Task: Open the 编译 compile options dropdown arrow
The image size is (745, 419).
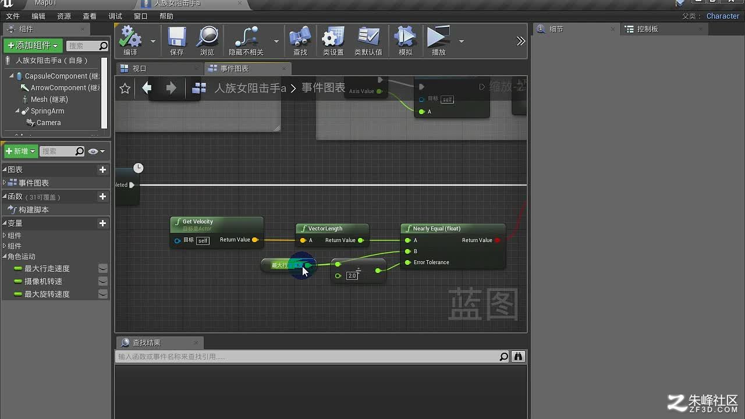Action: pyautogui.click(x=153, y=41)
